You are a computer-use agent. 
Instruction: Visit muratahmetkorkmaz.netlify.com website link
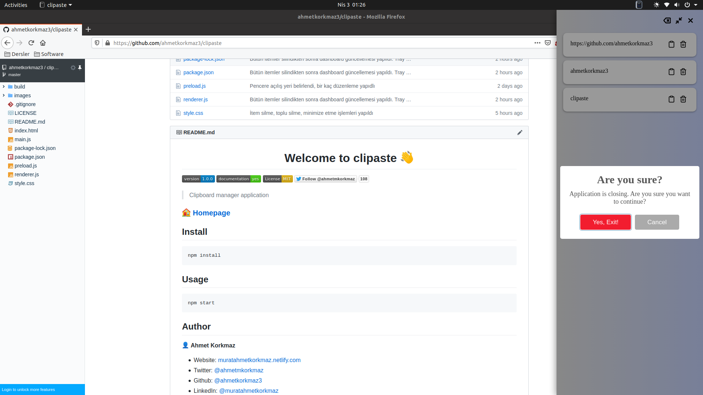click(x=259, y=360)
